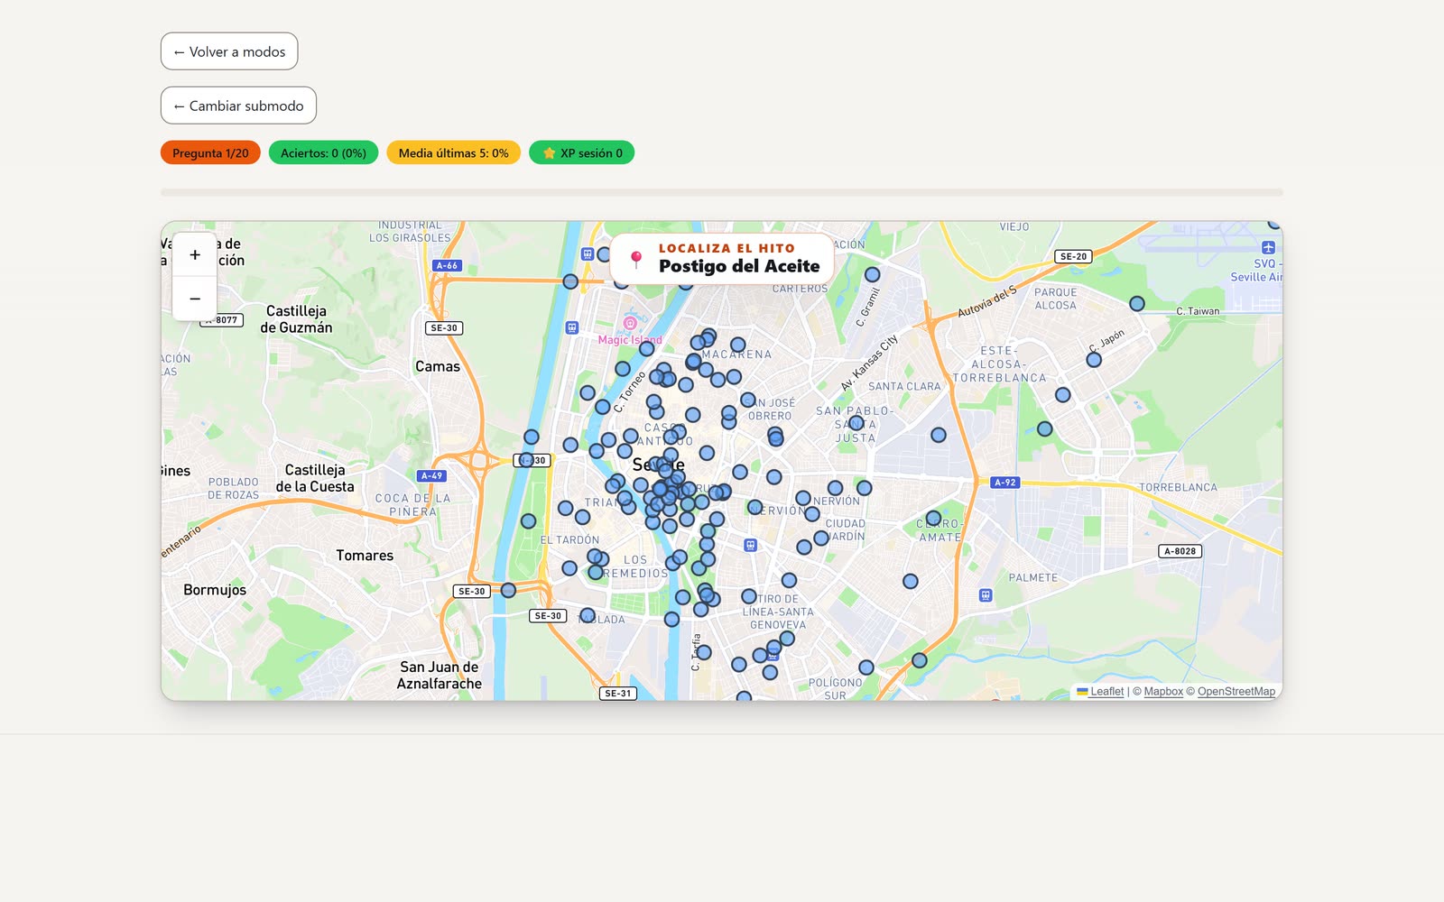Click the Volver a modos button

coord(229,51)
